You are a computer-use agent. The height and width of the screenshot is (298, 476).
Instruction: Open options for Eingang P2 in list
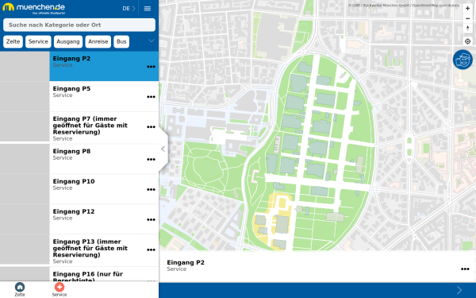coord(151,67)
